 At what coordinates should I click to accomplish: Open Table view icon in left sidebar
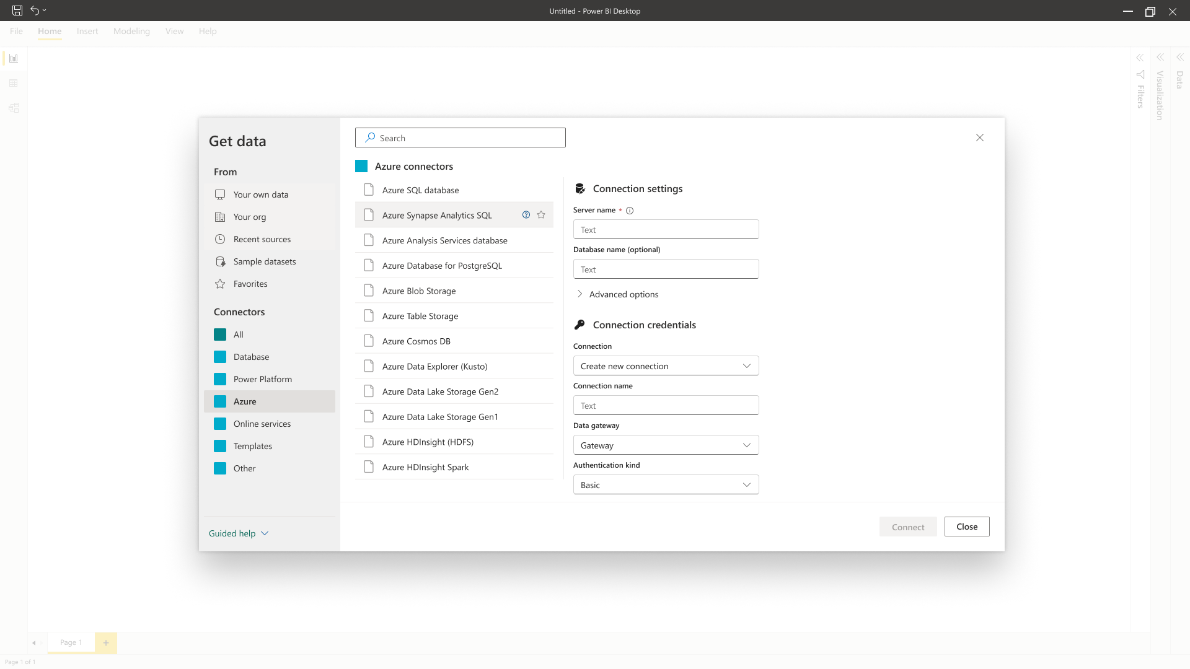click(x=14, y=83)
